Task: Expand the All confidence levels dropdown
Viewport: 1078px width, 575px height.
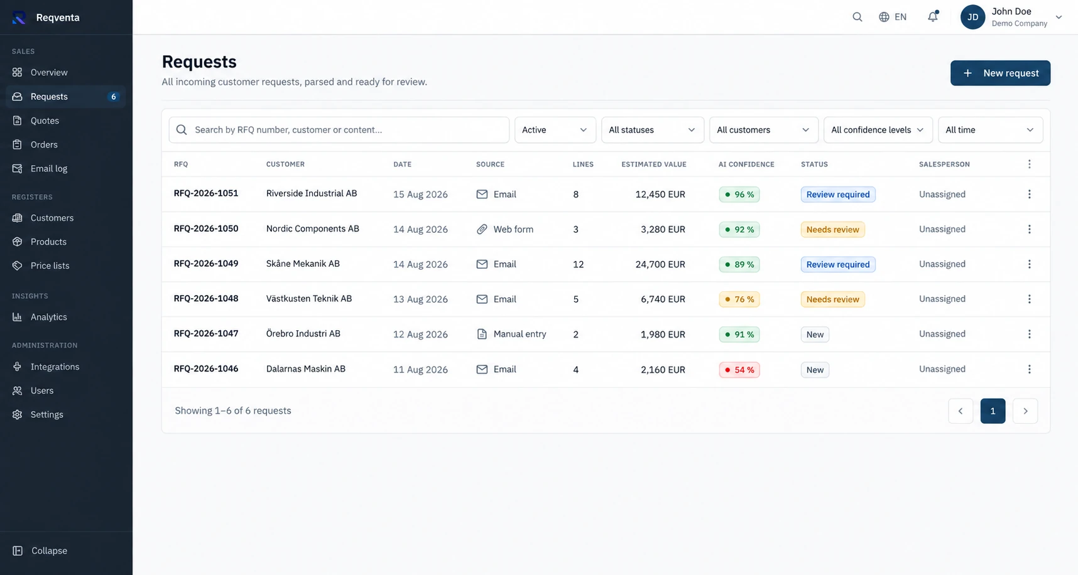Action: [878, 130]
